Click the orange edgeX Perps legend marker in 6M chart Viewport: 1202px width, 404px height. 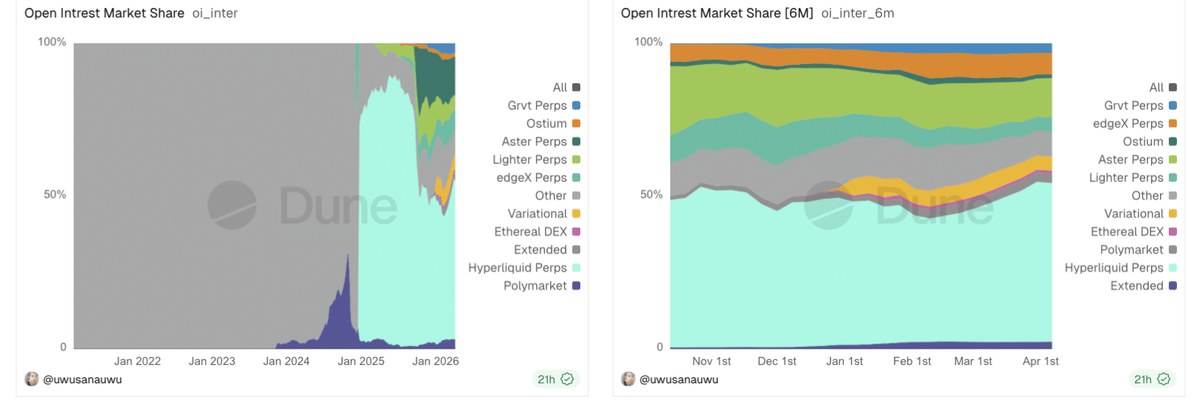(1173, 124)
